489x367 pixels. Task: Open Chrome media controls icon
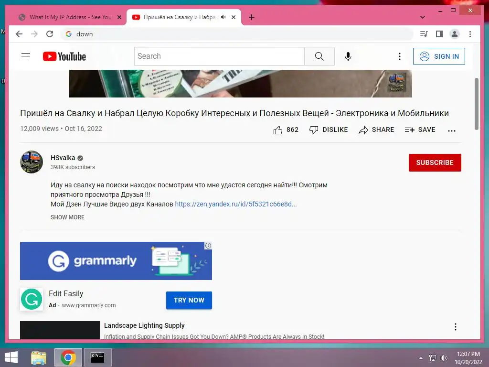(424, 34)
